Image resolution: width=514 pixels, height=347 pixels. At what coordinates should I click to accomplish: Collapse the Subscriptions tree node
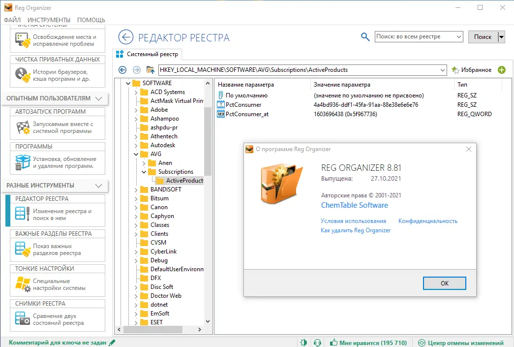(x=144, y=172)
